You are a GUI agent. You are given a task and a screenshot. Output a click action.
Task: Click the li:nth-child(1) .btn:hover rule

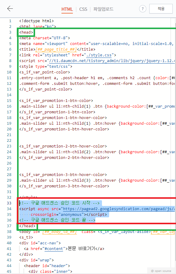[x=97, y=124]
